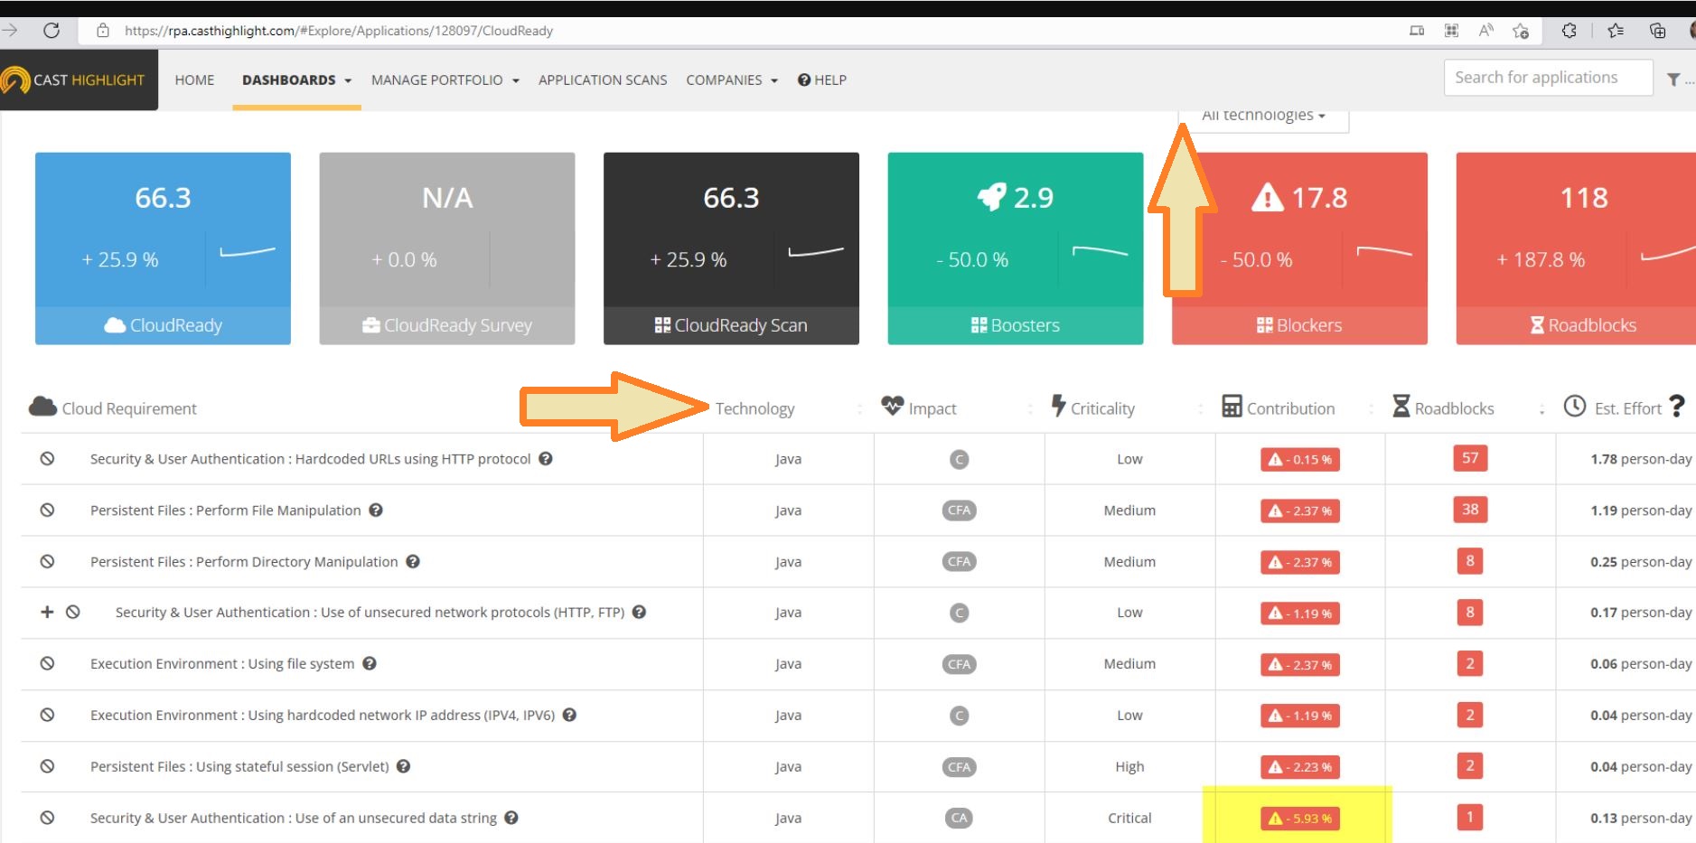Open info icon for unsecured data string row
1696x843 pixels.
pos(511,818)
